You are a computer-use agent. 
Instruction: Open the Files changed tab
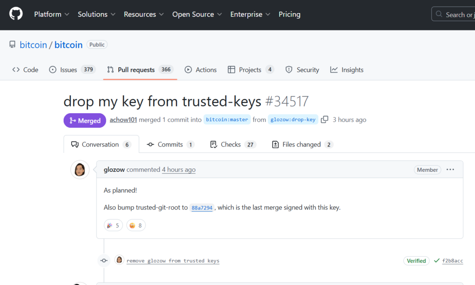click(x=302, y=144)
